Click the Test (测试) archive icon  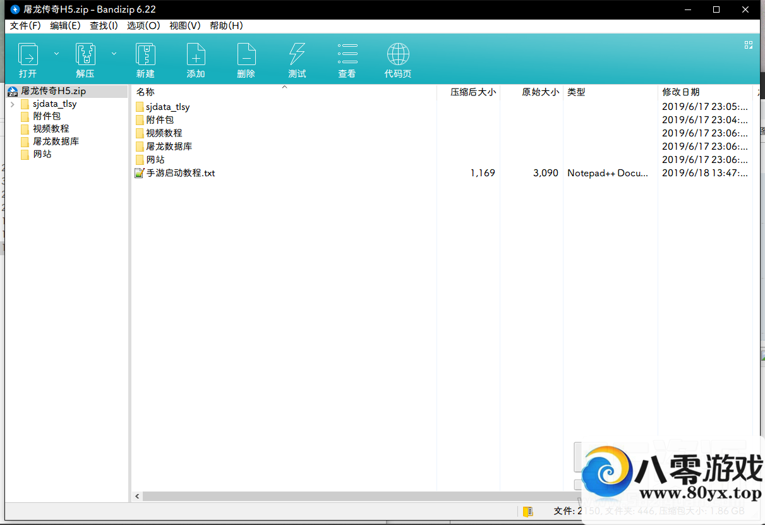click(x=297, y=55)
